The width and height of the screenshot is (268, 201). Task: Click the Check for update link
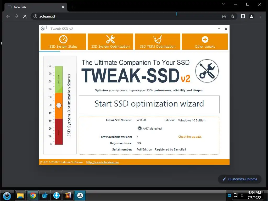click(x=190, y=137)
